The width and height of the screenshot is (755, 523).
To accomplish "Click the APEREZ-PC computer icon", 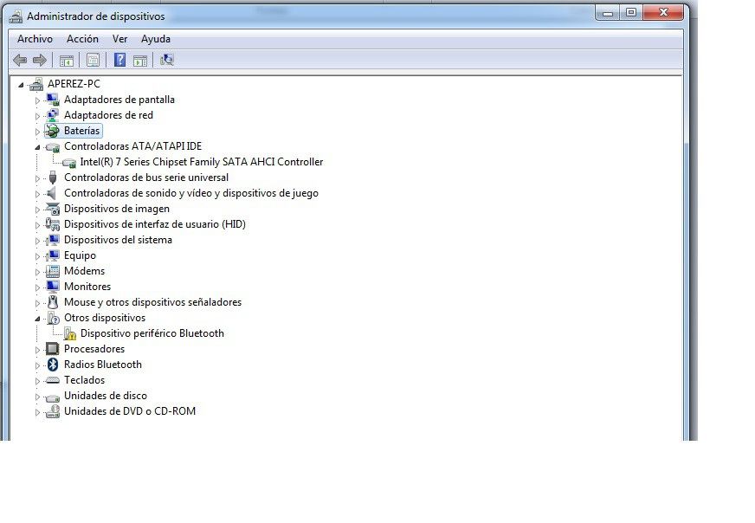I will point(36,84).
